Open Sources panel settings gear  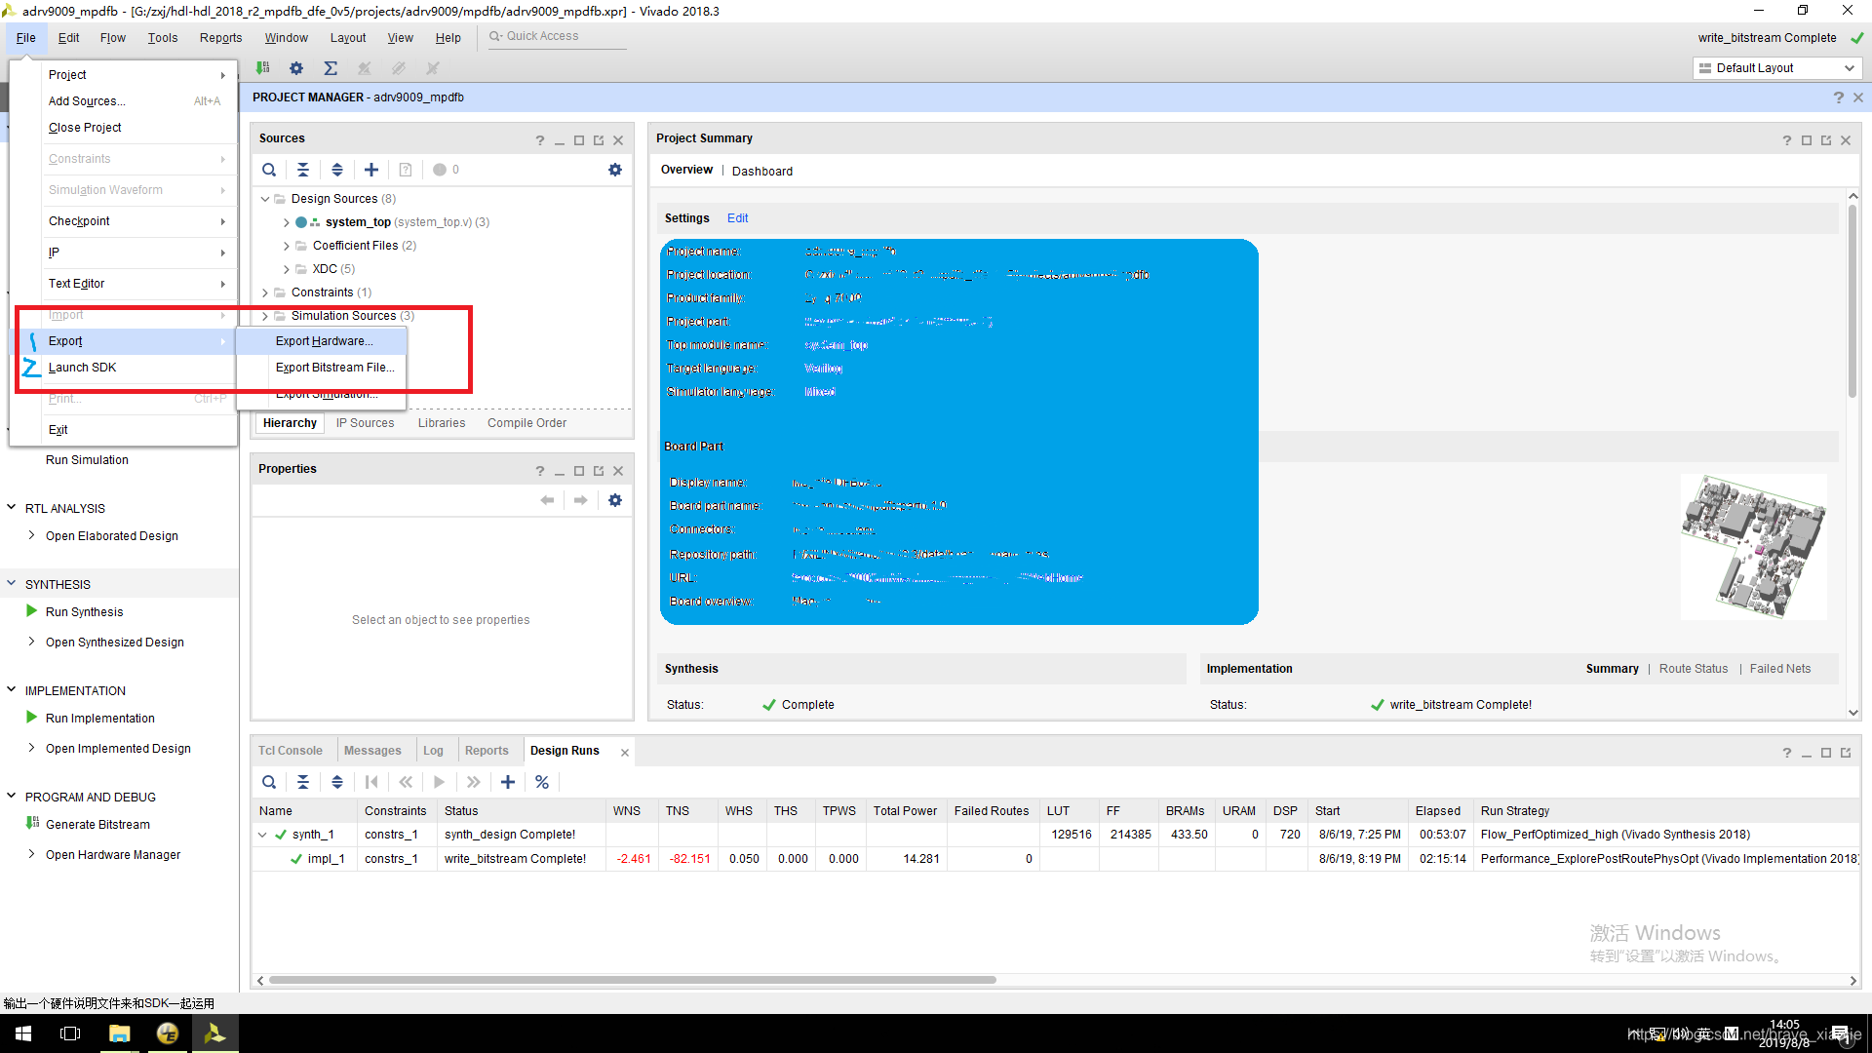pos(615,170)
